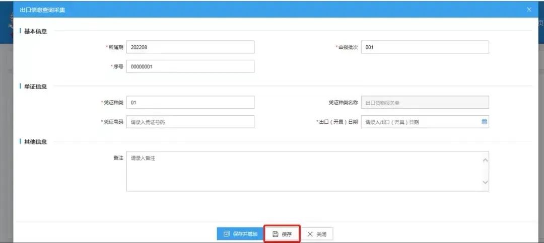Click the 基本信息 section heading
Image resolution: width=544 pixels, height=243 pixels.
pos(35,31)
